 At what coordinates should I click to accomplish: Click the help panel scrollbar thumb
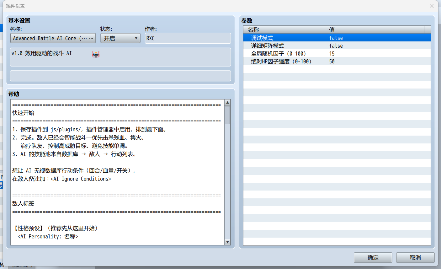(227, 115)
